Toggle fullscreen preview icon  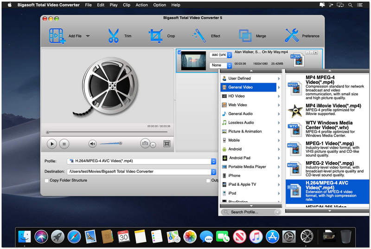coord(167,144)
